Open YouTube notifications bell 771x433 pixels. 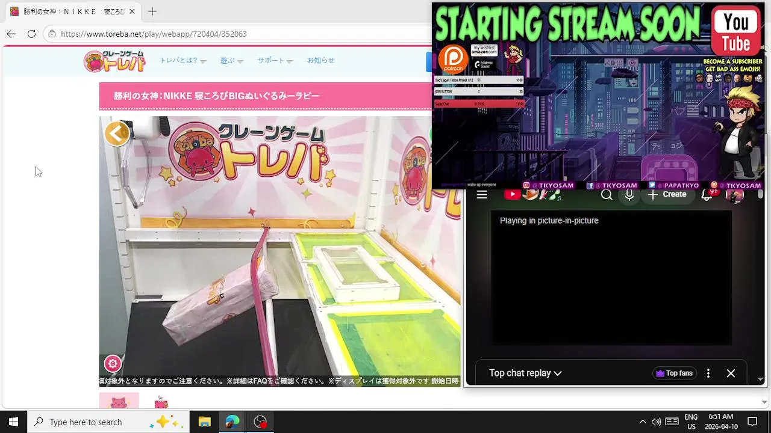pos(708,194)
